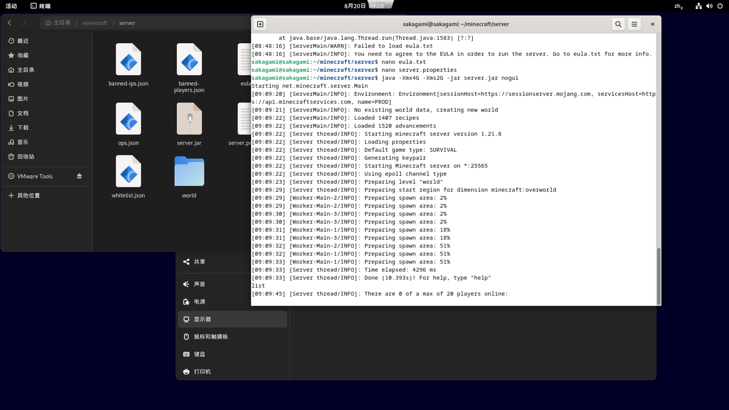Open 其他位置 in the sidebar
This screenshot has height=410, width=729.
click(29, 196)
